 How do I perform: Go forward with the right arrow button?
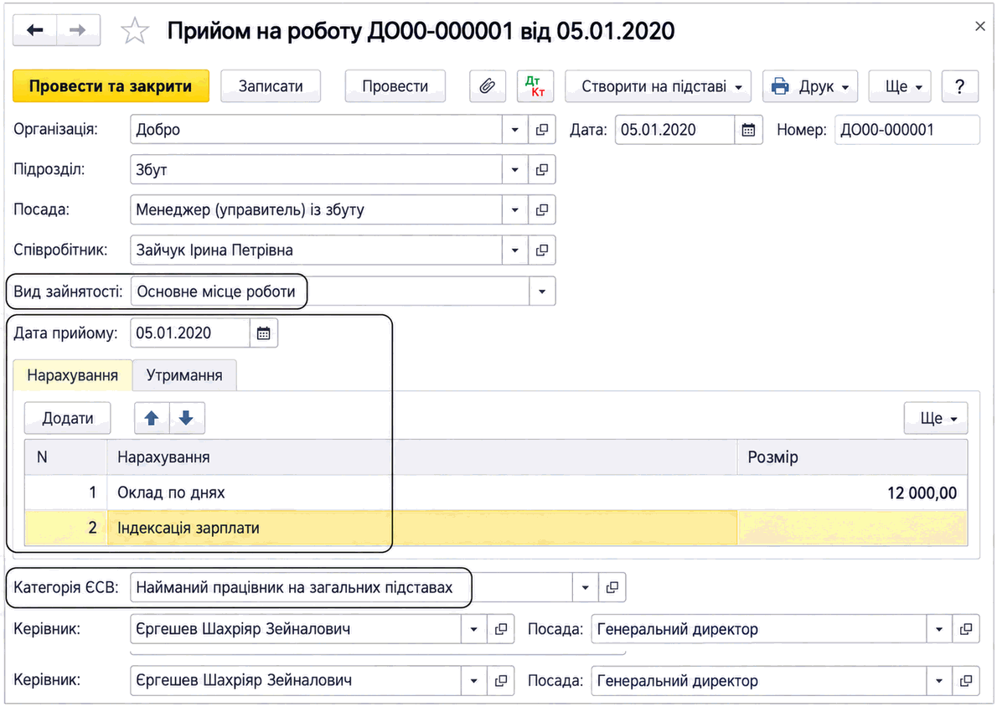[78, 30]
